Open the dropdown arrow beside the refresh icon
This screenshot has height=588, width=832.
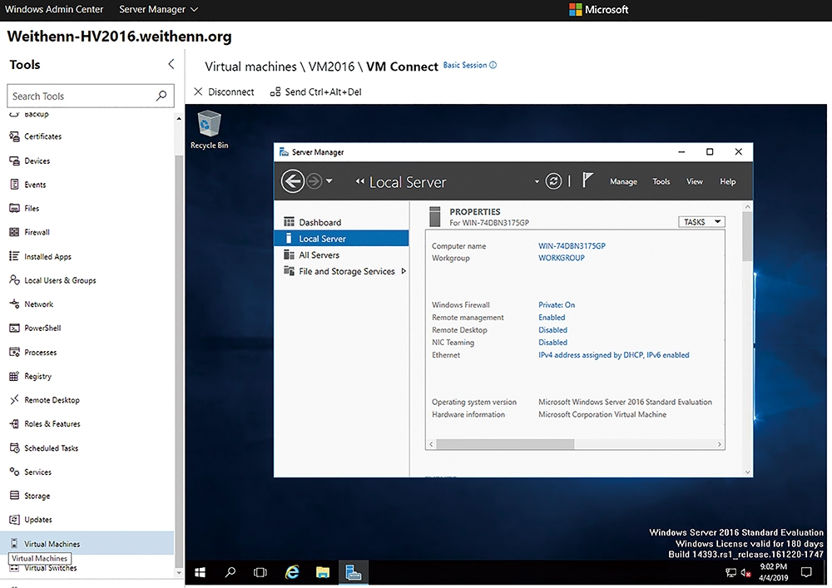[537, 181]
